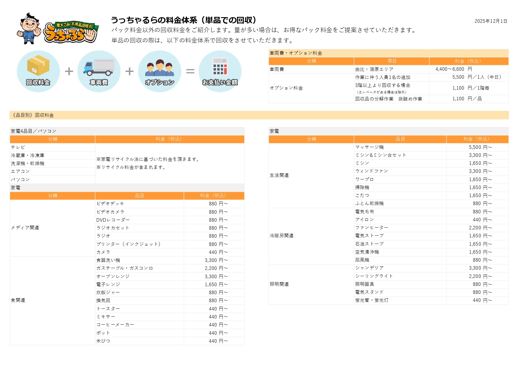
Task: Click the テレビ row entry
Action: 18,147
